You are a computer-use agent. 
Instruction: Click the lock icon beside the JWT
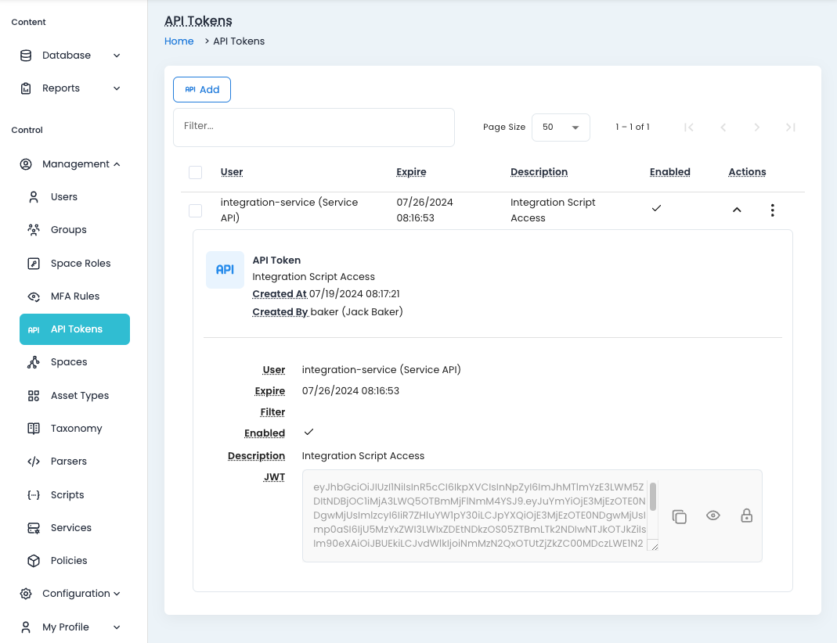[x=746, y=516]
